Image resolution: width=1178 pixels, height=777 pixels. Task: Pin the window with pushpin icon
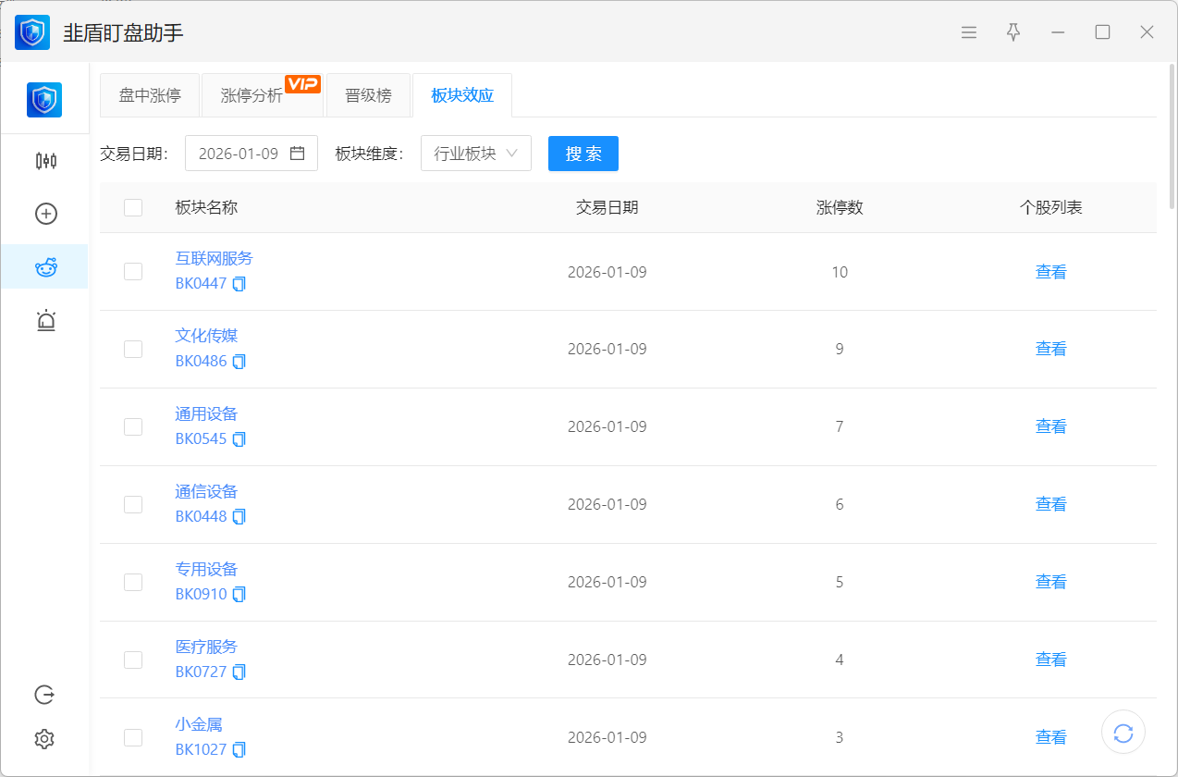(1013, 32)
